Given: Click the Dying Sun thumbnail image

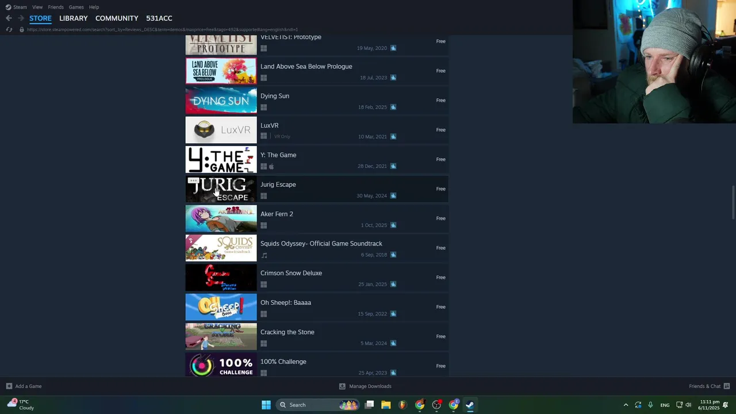Looking at the screenshot, I should [x=221, y=101].
